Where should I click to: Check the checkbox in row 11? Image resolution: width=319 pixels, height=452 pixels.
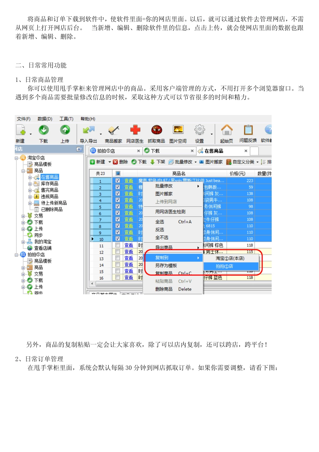click(118, 245)
